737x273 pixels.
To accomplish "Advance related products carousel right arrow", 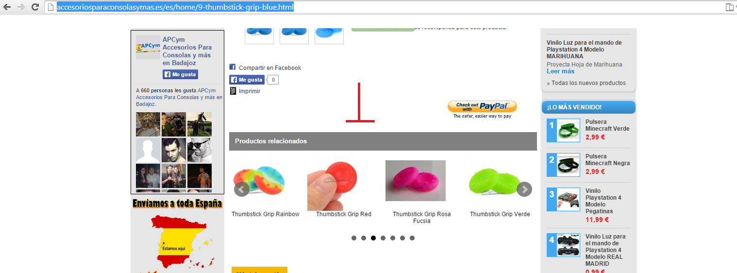I will [524, 189].
